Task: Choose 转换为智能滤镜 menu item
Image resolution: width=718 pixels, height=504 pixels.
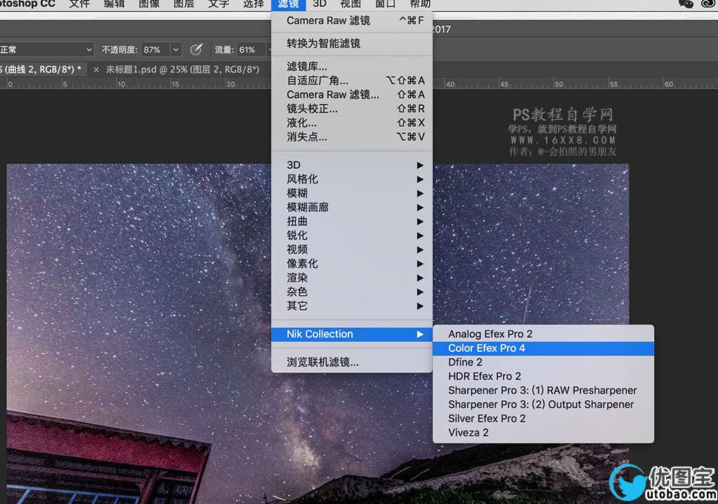Action: coord(323,43)
